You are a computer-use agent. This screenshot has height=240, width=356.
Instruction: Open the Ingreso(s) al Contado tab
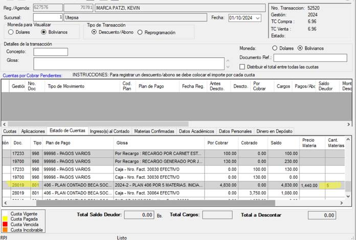(109, 131)
